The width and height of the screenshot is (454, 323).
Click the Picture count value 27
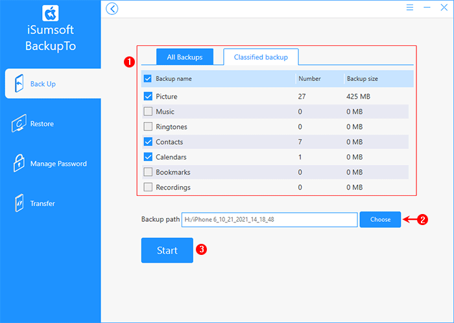click(x=302, y=97)
